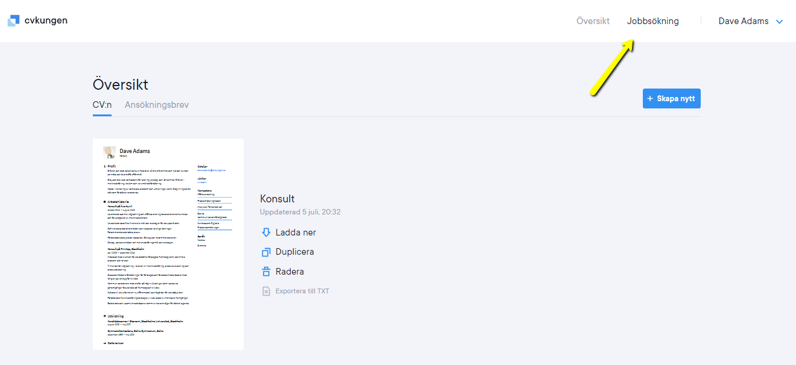Click the plus icon in Skapa nytt
Image resolution: width=796 pixels, height=365 pixels.
click(649, 99)
